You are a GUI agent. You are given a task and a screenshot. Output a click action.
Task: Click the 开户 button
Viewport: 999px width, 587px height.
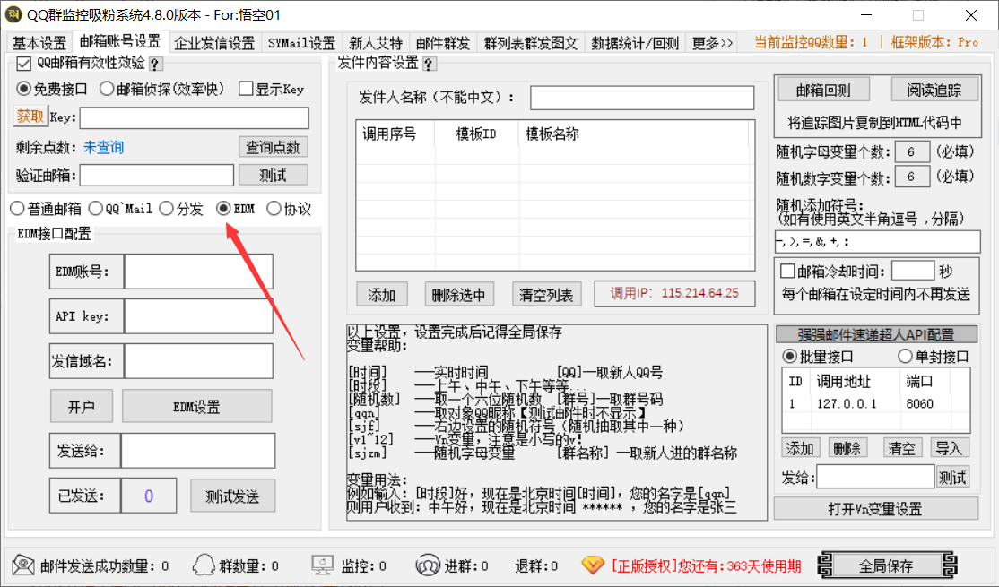click(82, 406)
